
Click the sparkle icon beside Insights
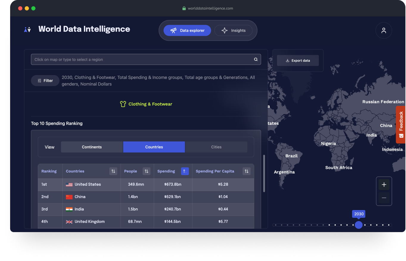tap(224, 30)
